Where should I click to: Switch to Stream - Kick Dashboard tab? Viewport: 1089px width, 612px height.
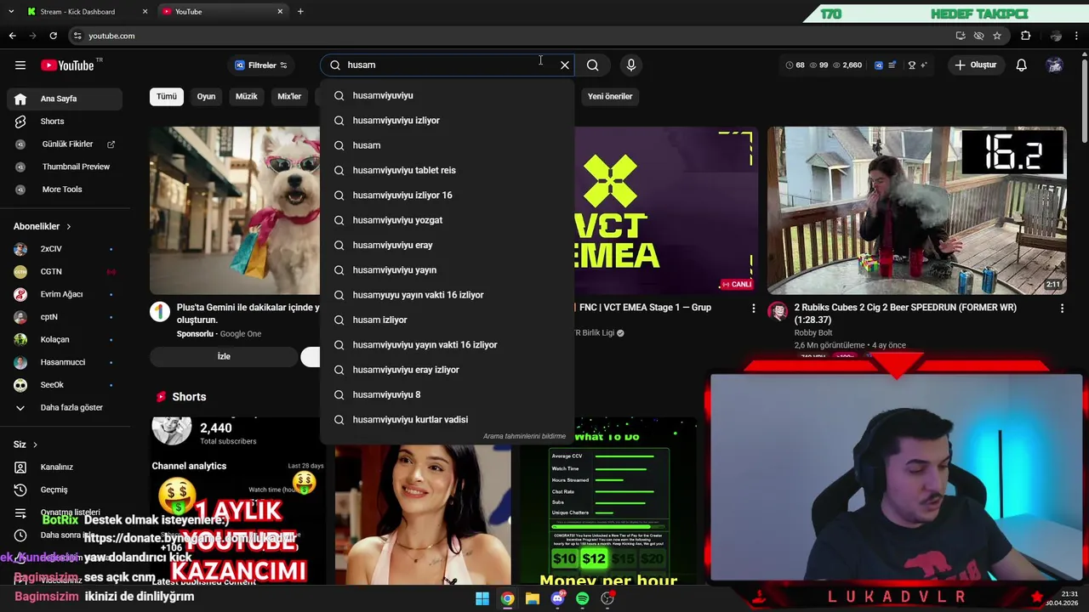point(85,12)
